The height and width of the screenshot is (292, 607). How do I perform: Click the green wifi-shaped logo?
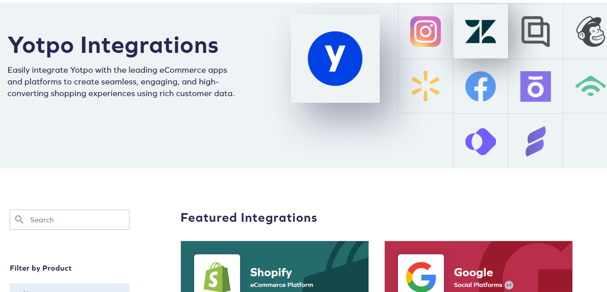(x=590, y=86)
